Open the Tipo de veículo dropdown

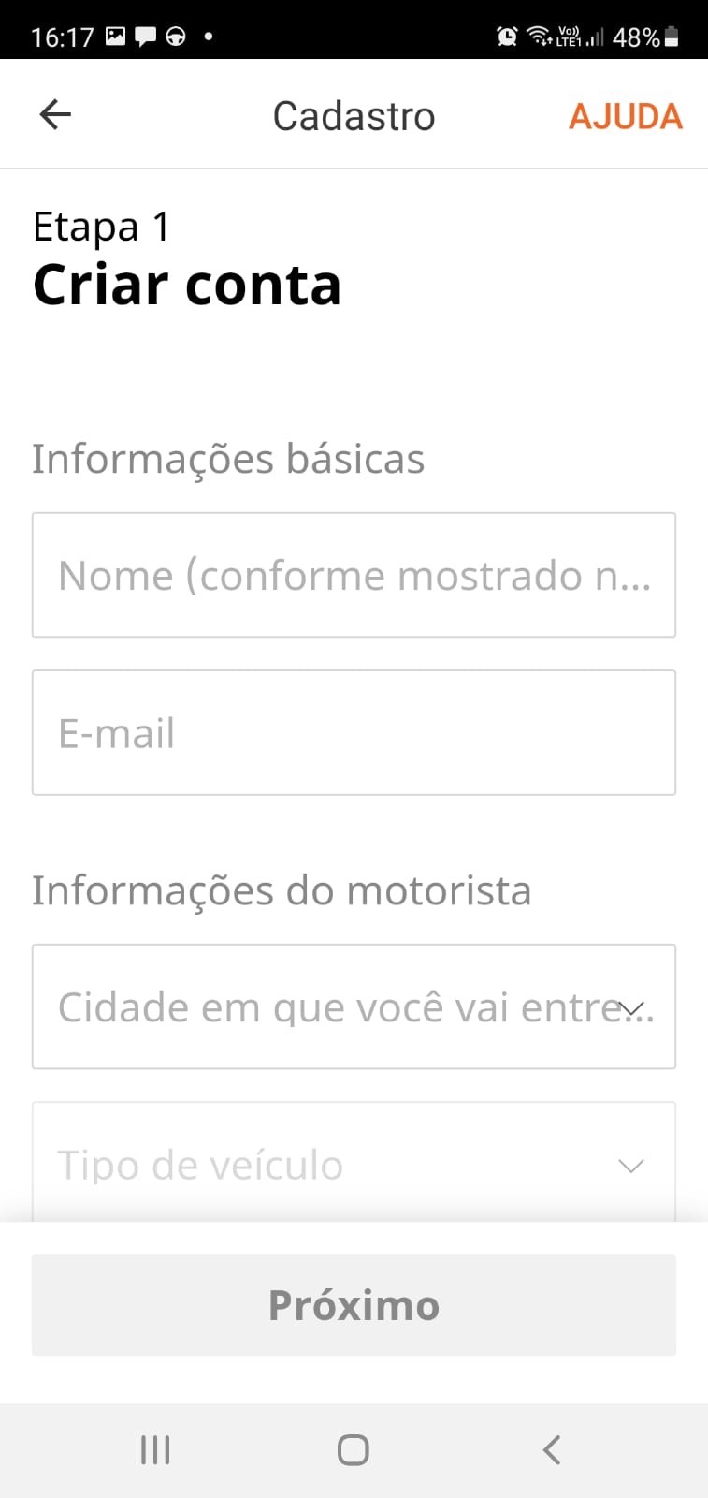(x=354, y=1164)
